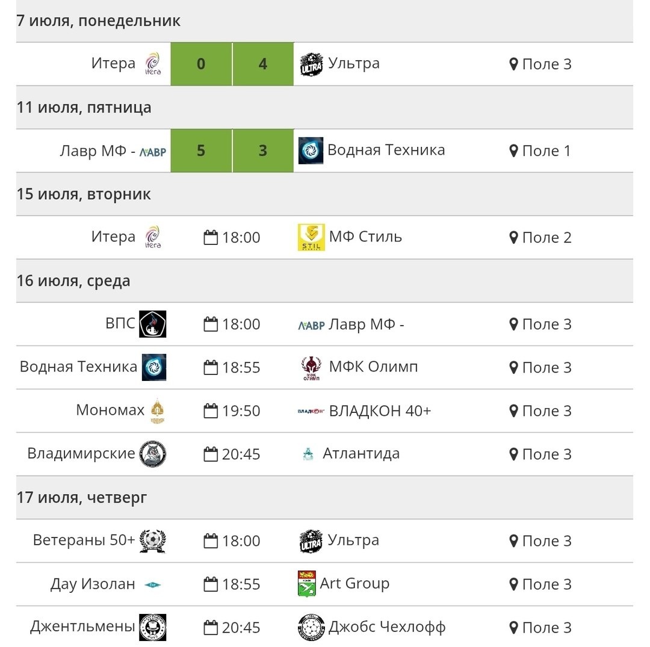Open the Мономах team link
This screenshot has width=650, height=647.
click(x=110, y=410)
